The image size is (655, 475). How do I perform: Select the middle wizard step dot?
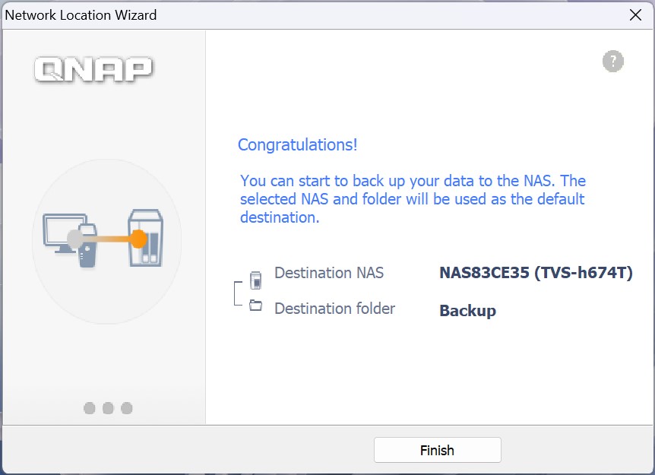pos(108,408)
